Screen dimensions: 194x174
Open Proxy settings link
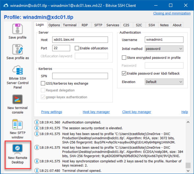(x=52, y=112)
